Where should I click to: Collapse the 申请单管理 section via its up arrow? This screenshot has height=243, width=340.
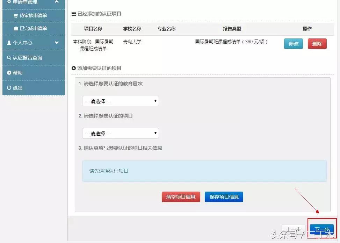(x=56, y=2)
